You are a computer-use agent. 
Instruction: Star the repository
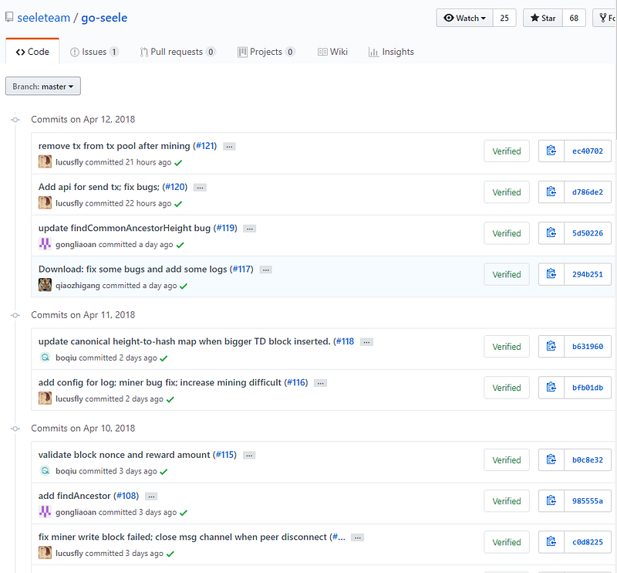(543, 18)
